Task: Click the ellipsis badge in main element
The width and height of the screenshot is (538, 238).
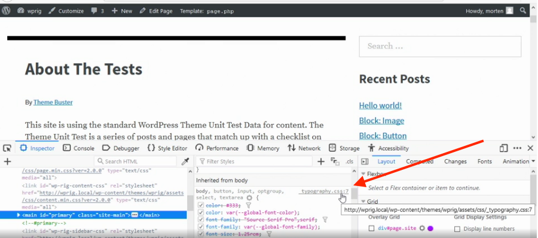Action: (134, 215)
